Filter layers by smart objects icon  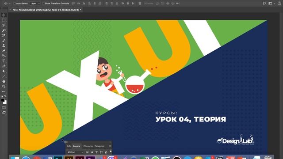106,152
